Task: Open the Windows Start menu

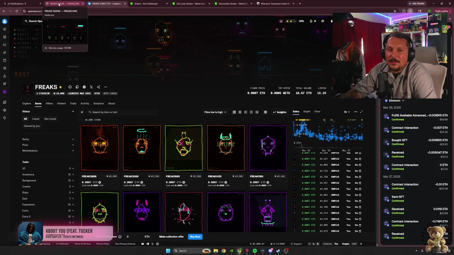Action: 168,251
